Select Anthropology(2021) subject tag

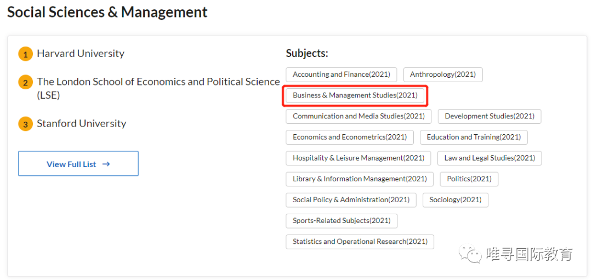tap(443, 75)
